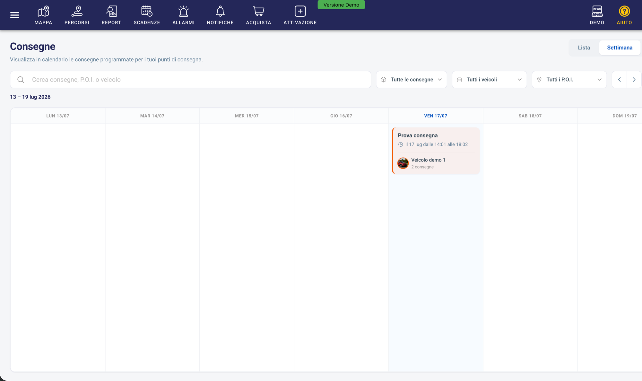This screenshot has width=642, height=381.
Task: View the Allarmi alarms
Action: coord(183,15)
